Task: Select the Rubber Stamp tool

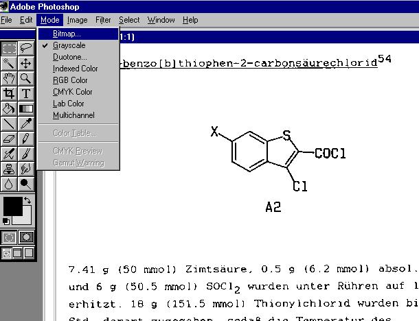Action: coord(10,169)
